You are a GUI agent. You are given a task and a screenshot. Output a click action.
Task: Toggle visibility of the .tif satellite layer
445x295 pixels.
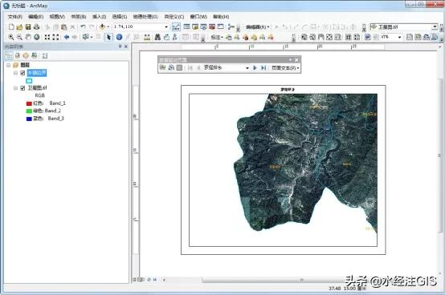22,88
